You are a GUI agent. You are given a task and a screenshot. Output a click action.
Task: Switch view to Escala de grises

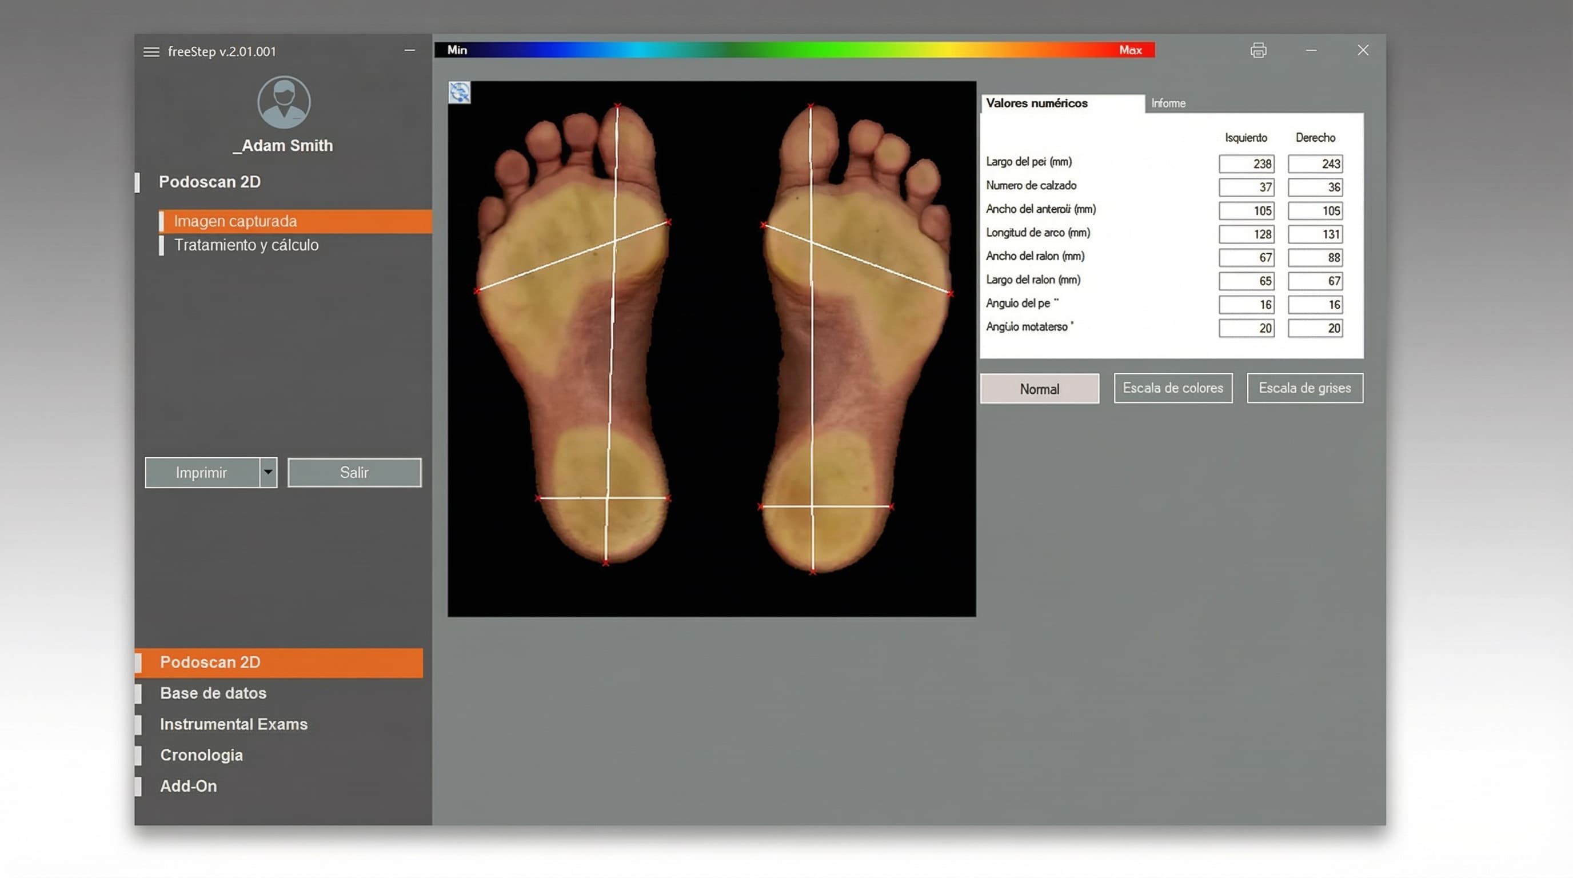click(x=1304, y=388)
